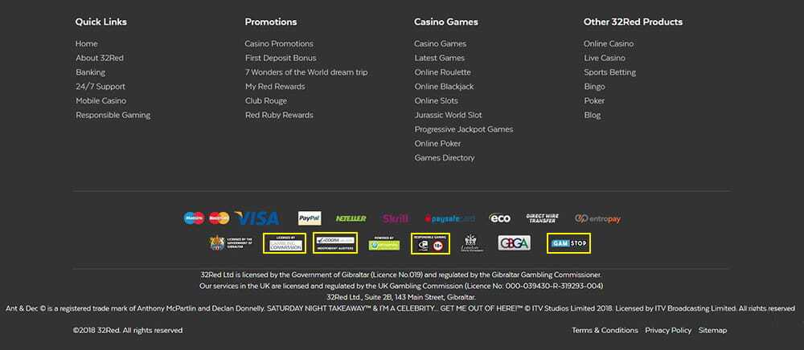Go to Online Roulette games
Image resolution: width=804 pixels, height=350 pixels.
(x=443, y=72)
